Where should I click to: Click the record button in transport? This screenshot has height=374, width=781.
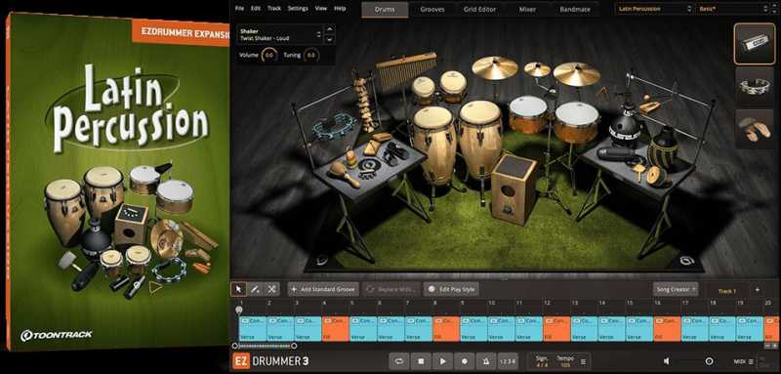click(465, 360)
